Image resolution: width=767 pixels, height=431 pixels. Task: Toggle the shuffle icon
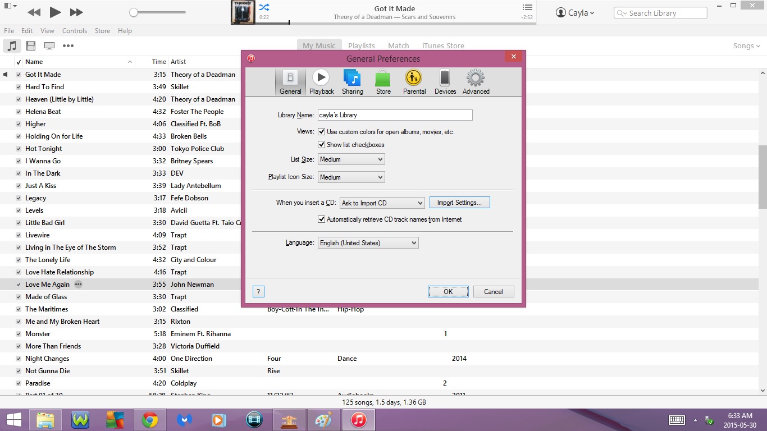[264, 7]
